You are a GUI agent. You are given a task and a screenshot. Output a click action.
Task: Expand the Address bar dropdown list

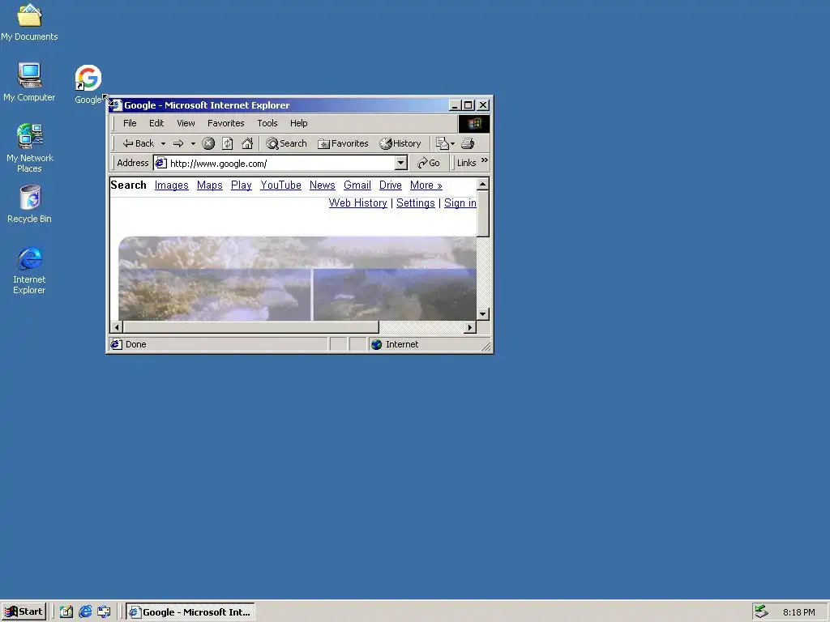point(400,163)
